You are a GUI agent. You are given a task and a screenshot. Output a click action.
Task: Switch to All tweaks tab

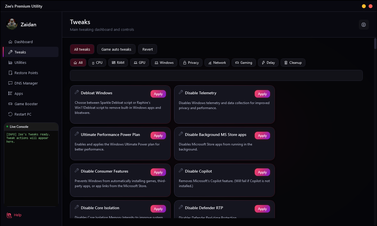tap(82, 49)
